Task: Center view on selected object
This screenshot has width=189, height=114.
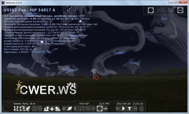Action: tap(82, 109)
